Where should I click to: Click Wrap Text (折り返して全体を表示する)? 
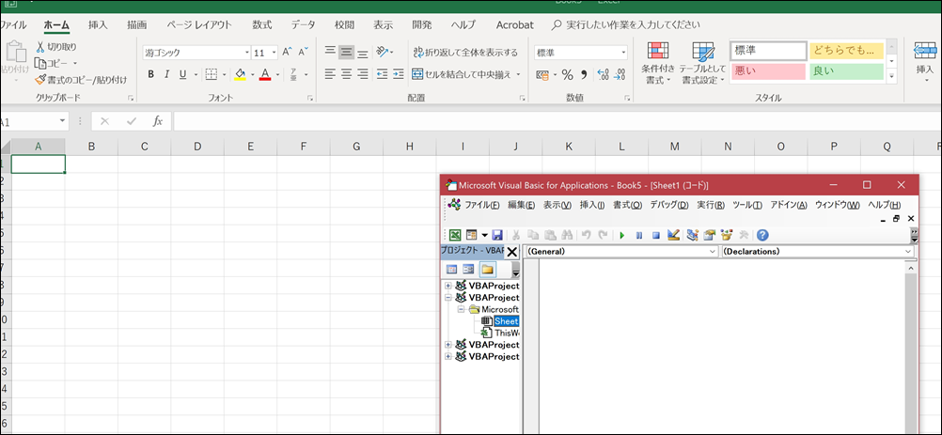pyautogui.click(x=465, y=53)
